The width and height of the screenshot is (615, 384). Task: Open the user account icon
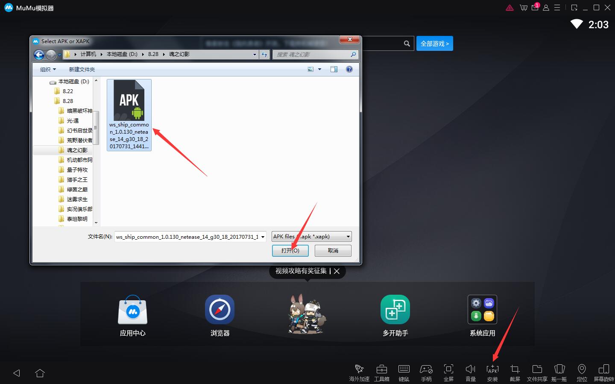point(546,8)
